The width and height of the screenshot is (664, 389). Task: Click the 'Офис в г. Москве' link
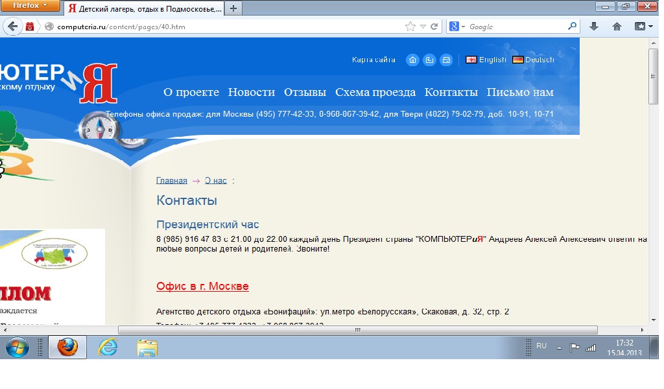point(202,287)
